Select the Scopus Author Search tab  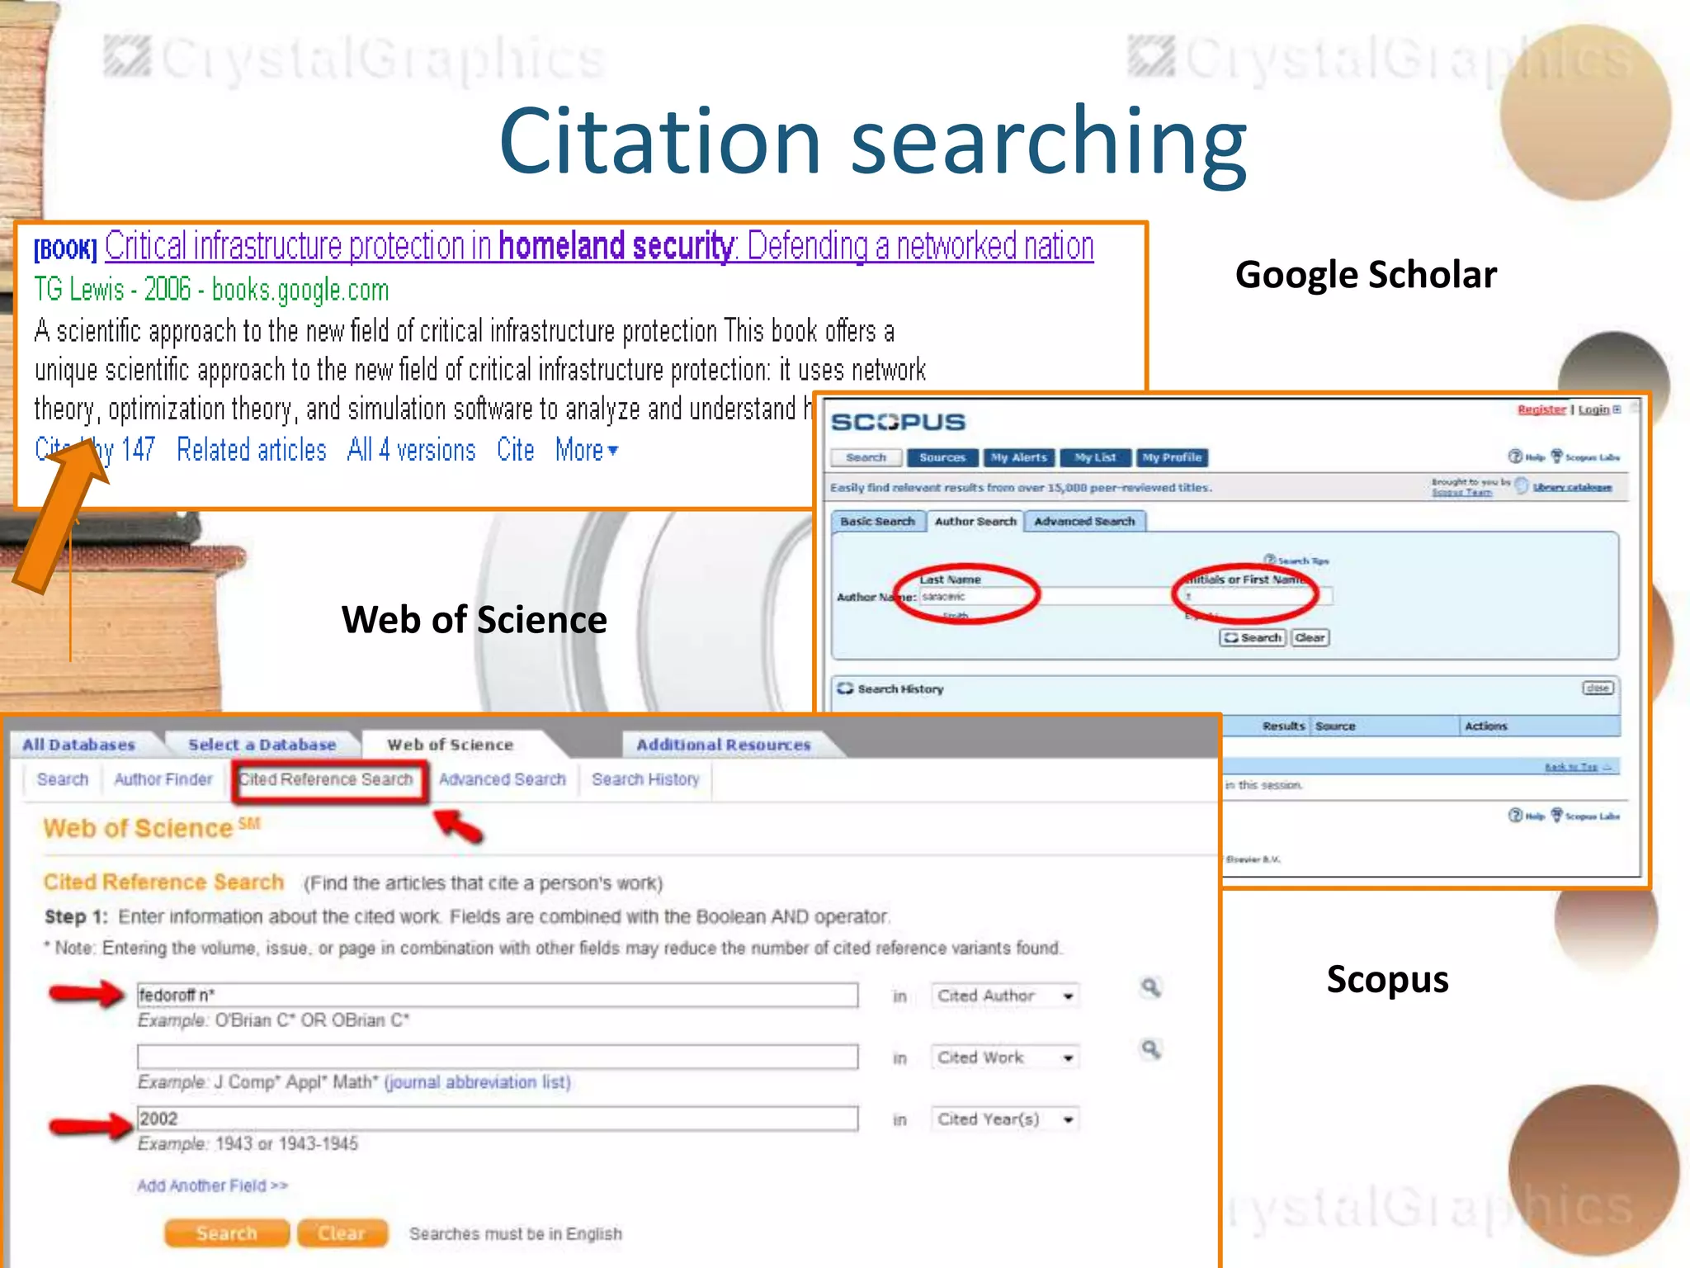975,522
